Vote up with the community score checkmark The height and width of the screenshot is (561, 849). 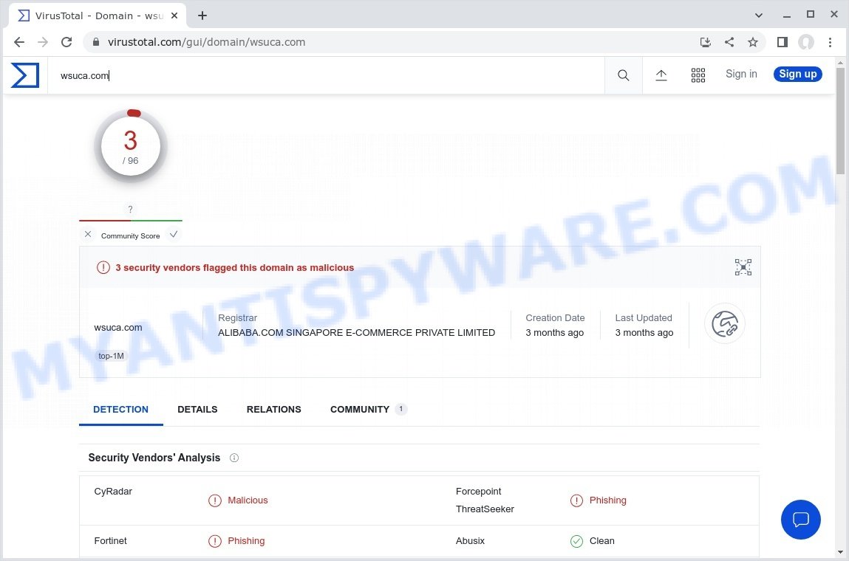pos(173,234)
